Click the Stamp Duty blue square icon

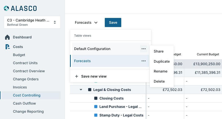coord(96,115)
